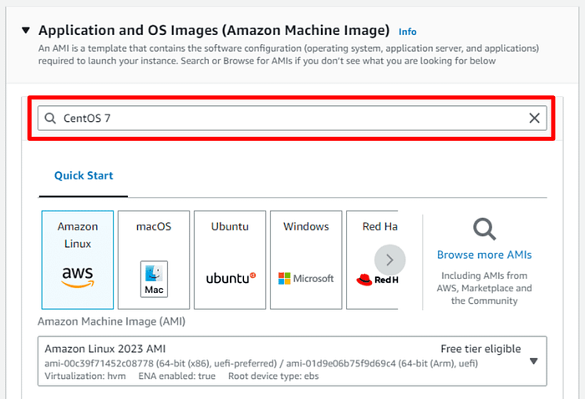585x399 pixels.
Task: Clear the CentOS 7 search text
Action: [534, 118]
